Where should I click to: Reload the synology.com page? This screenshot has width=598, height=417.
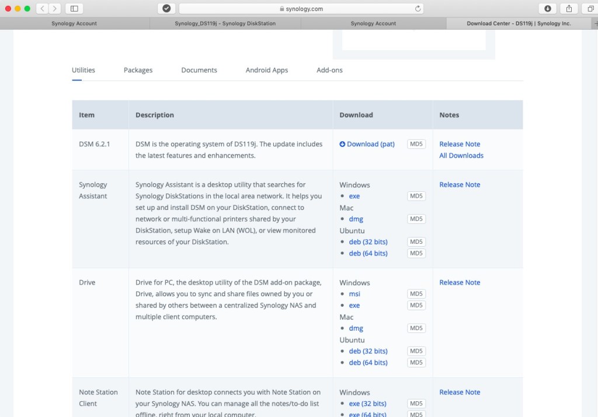(x=418, y=8)
